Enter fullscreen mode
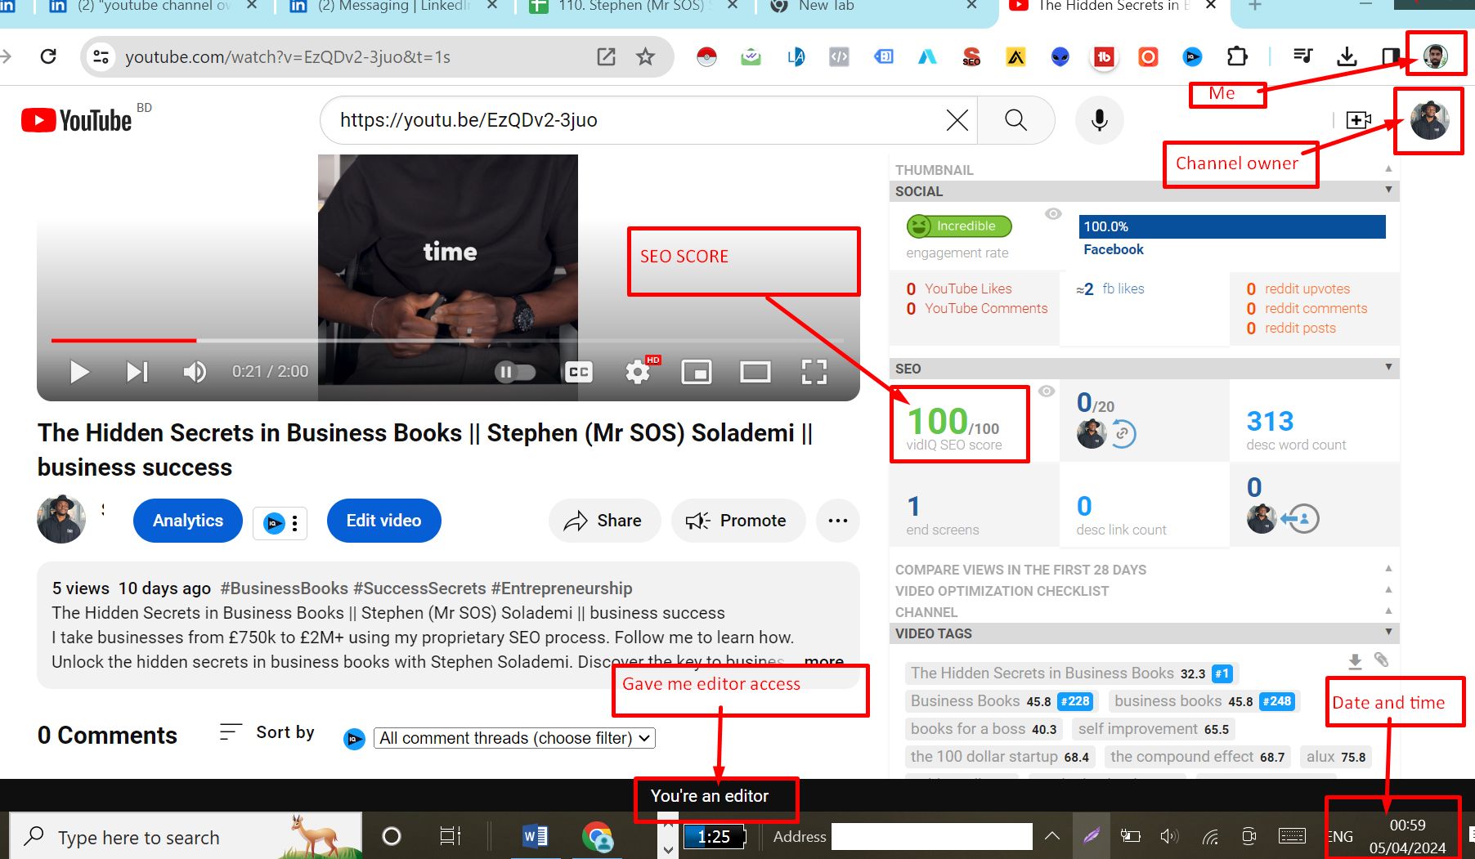This screenshot has height=859, width=1475. [x=814, y=372]
